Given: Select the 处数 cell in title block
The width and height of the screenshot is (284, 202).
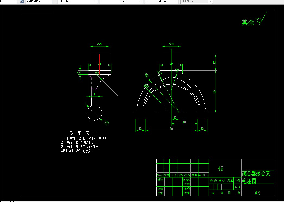Looking at the screenshot, I should click(166, 175).
